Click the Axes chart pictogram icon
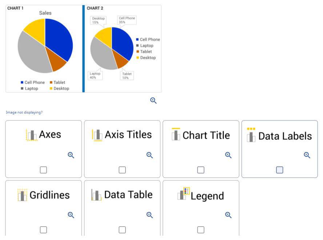The height and width of the screenshot is (240, 323). click(x=31, y=135)
